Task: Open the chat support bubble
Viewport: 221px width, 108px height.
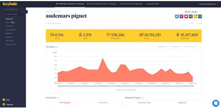Action: coord(216,103)
